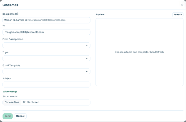Cancel the email
Image resolution: width=186 pixels, height=122 pixels.
click(20, 116)
